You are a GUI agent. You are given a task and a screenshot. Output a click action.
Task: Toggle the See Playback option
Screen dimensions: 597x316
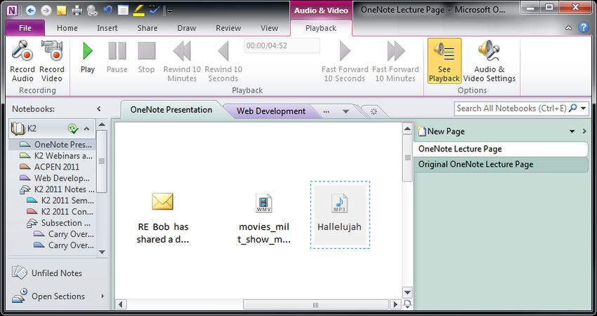[x=444, y=61]
